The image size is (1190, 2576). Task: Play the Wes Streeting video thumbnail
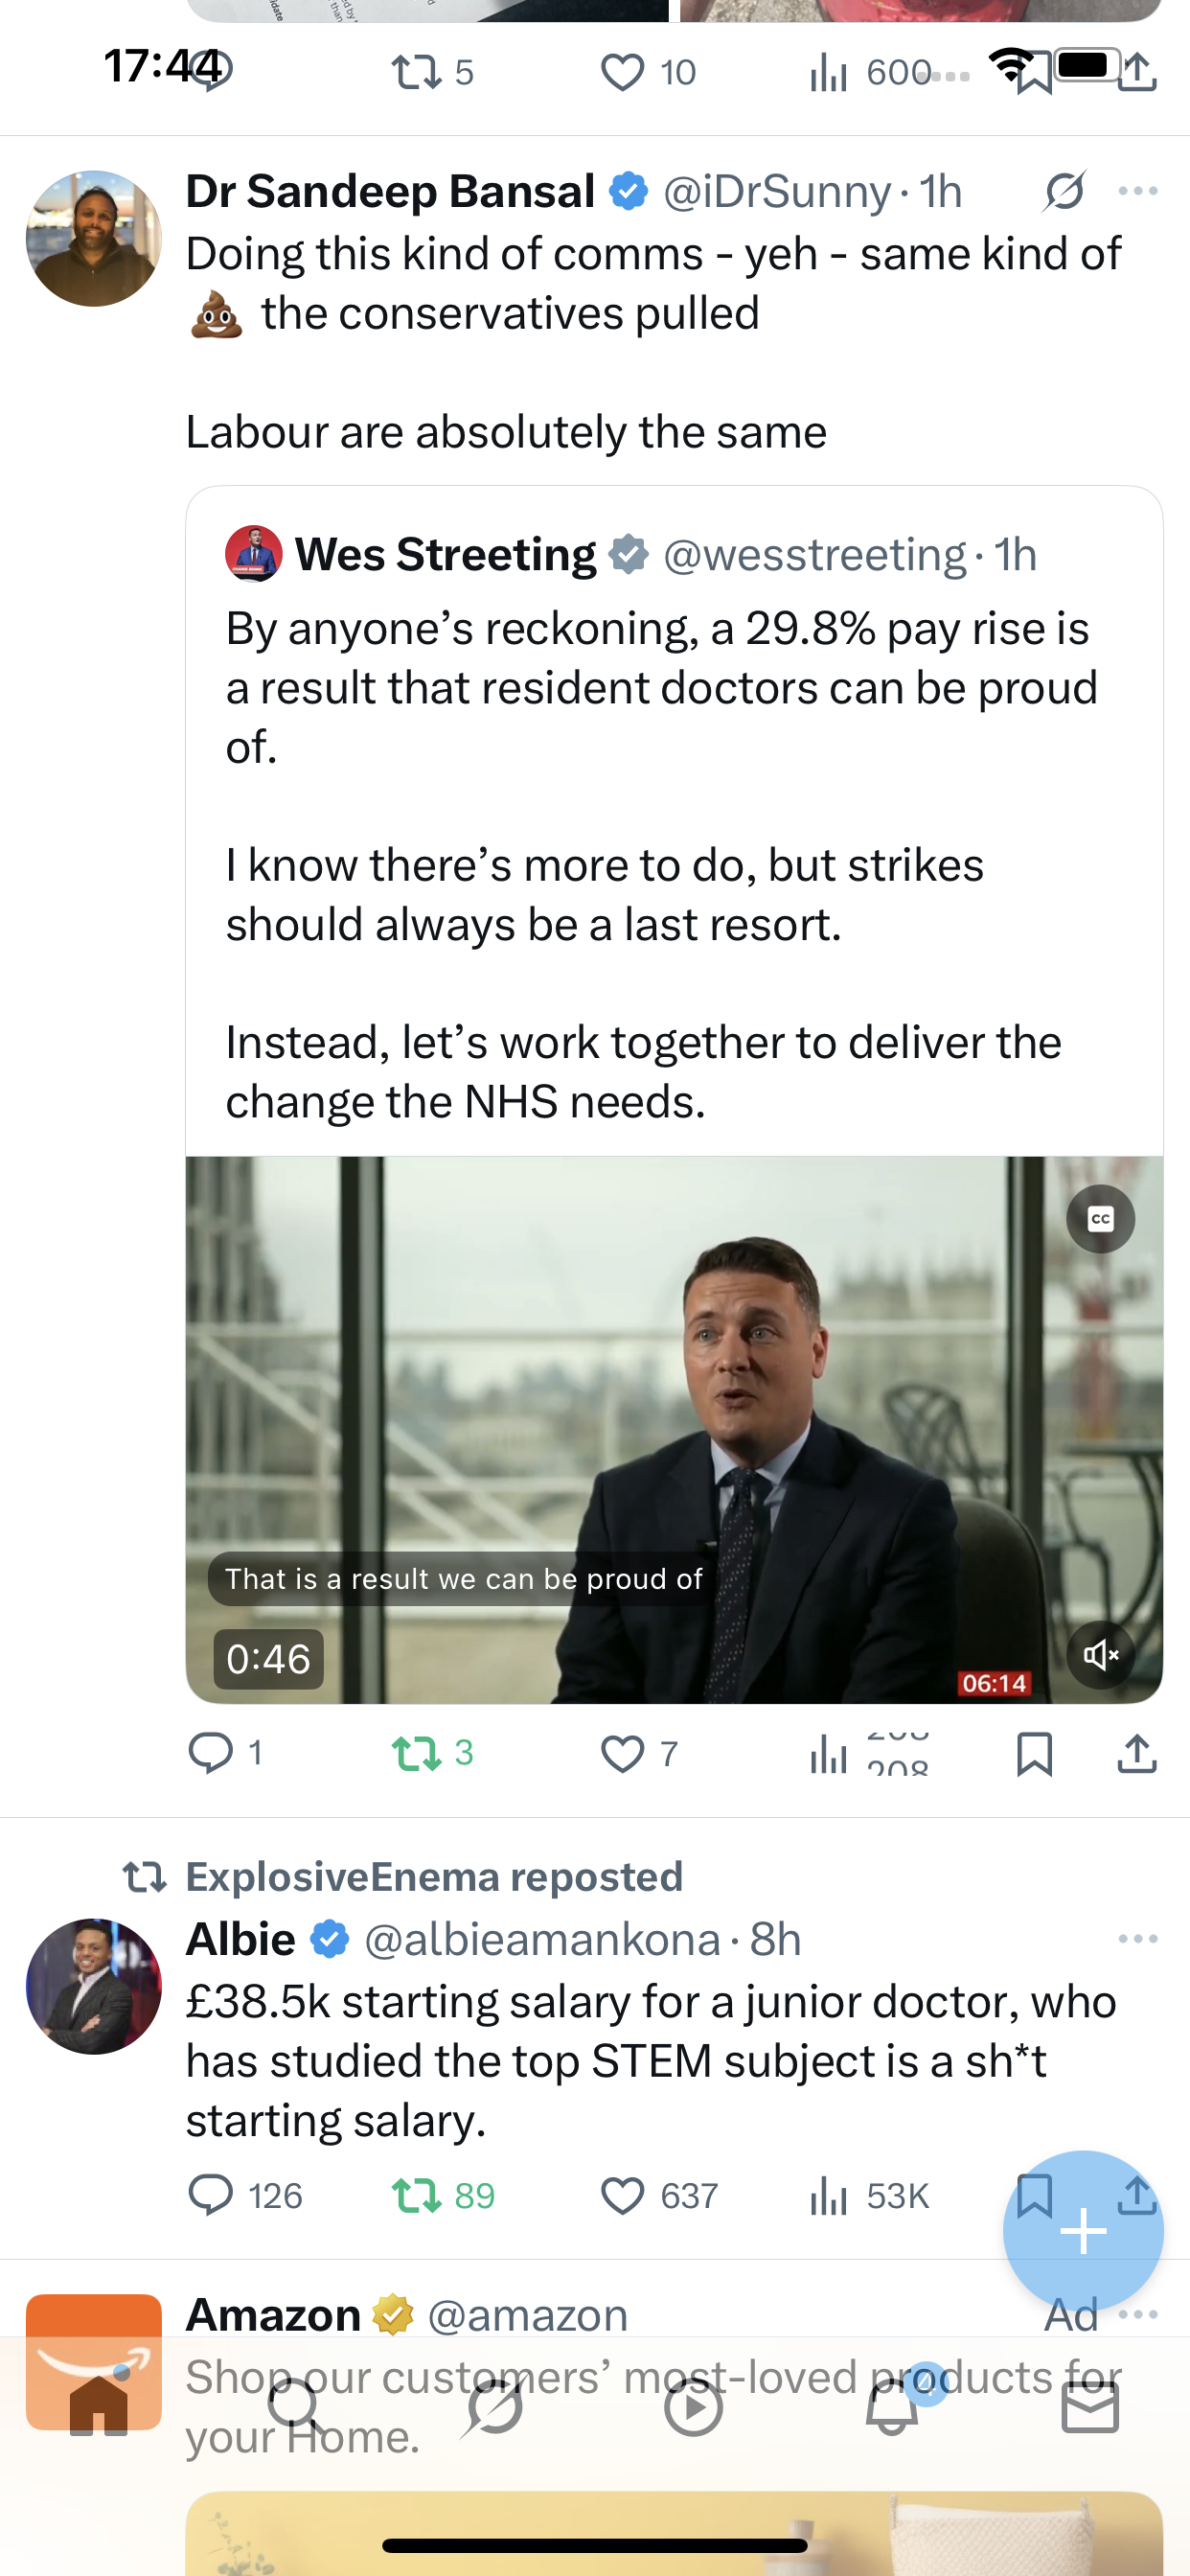click(674, 1430)
